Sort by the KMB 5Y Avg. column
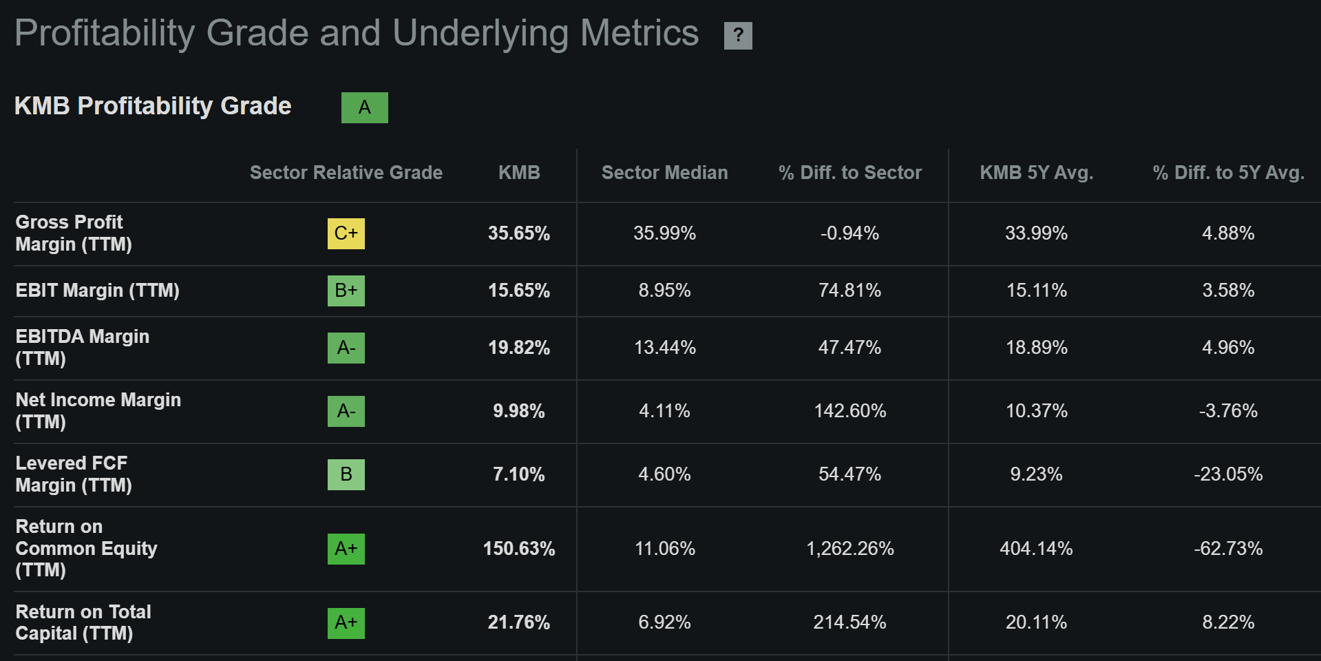The image size is (1321, 661). tap(1037, 173)
